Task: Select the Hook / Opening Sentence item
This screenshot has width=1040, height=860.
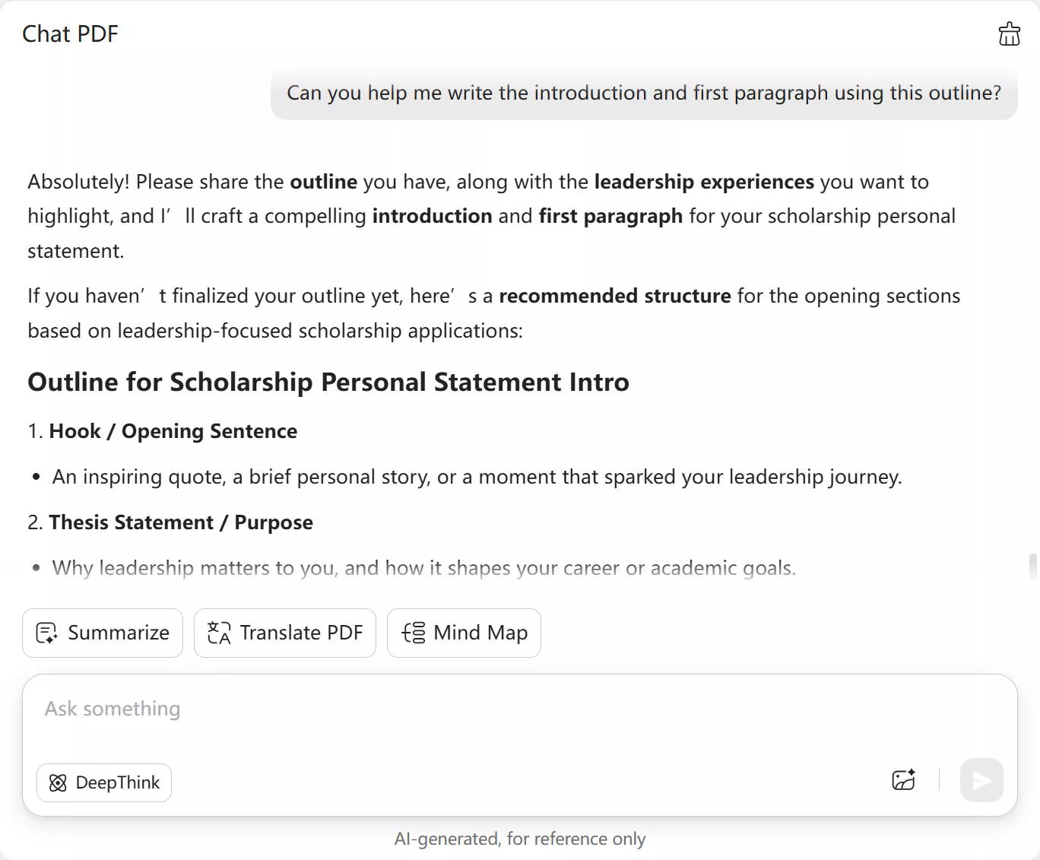Action: (x=173, y=431)
